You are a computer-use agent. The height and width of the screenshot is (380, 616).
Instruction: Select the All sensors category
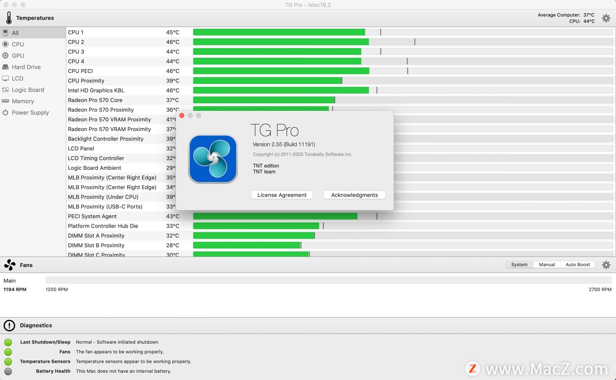click(33, 33)
